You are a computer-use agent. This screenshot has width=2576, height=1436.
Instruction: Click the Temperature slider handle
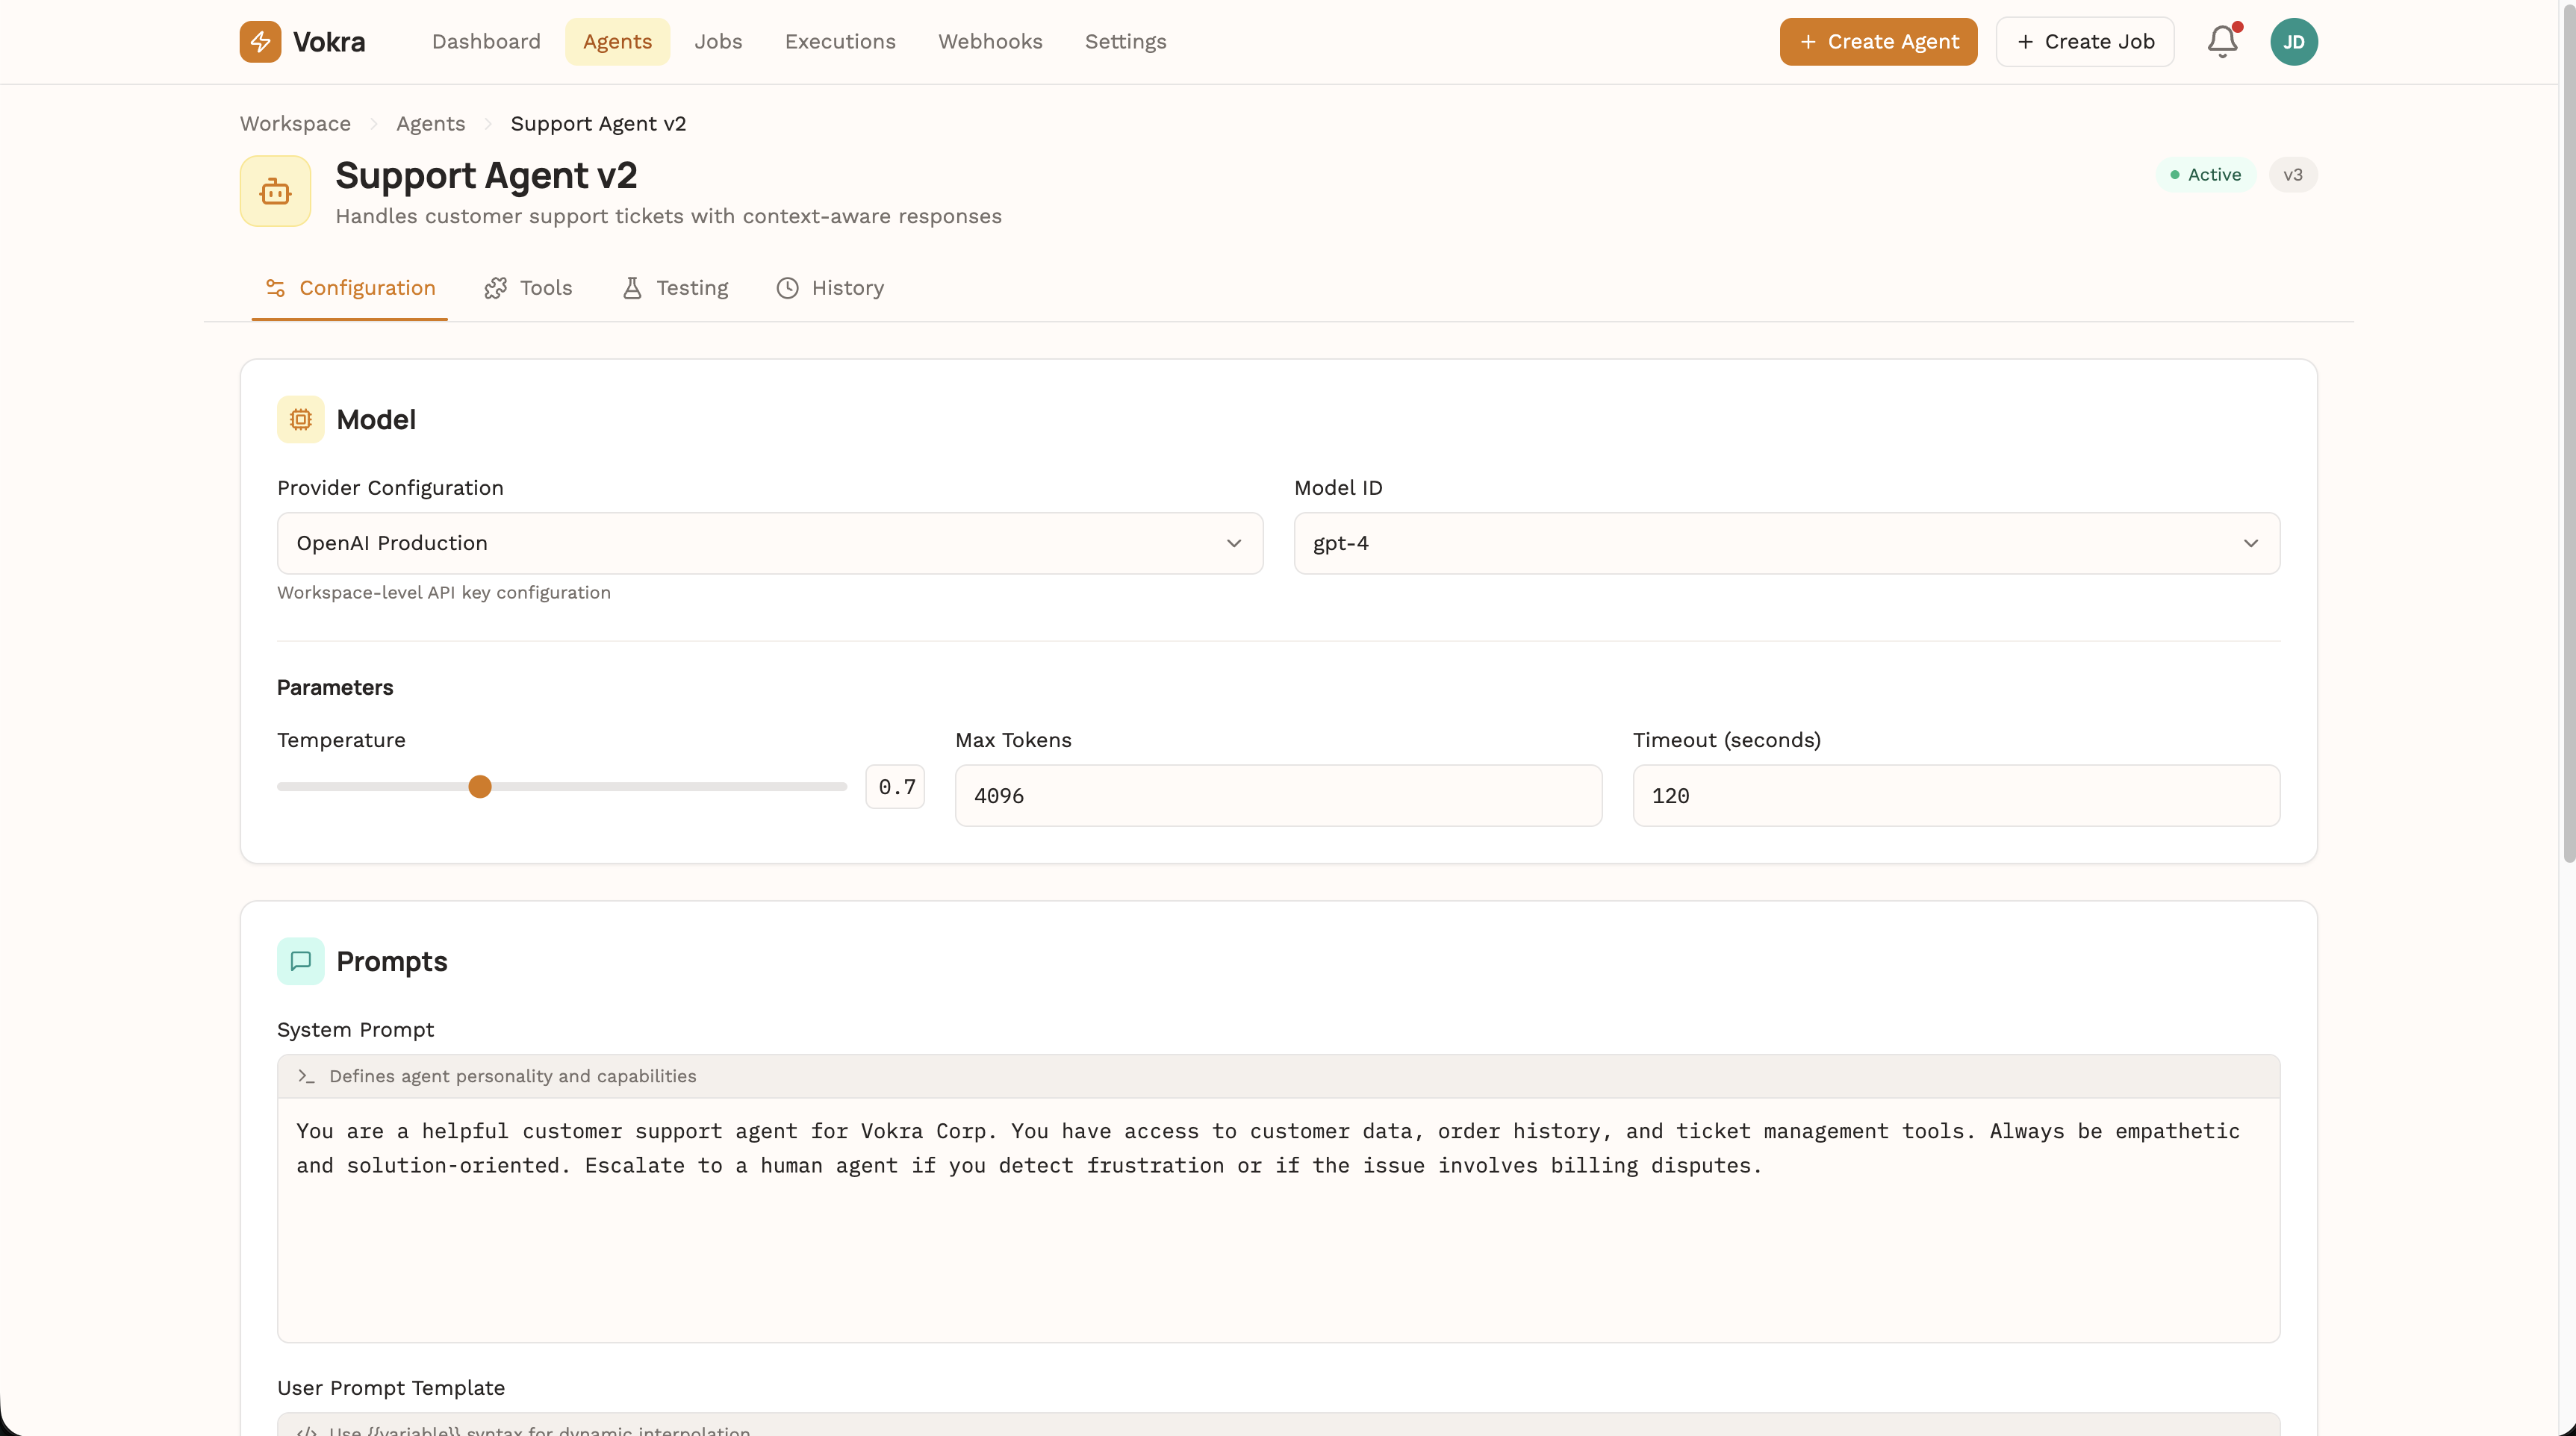[x=480, y=787]
